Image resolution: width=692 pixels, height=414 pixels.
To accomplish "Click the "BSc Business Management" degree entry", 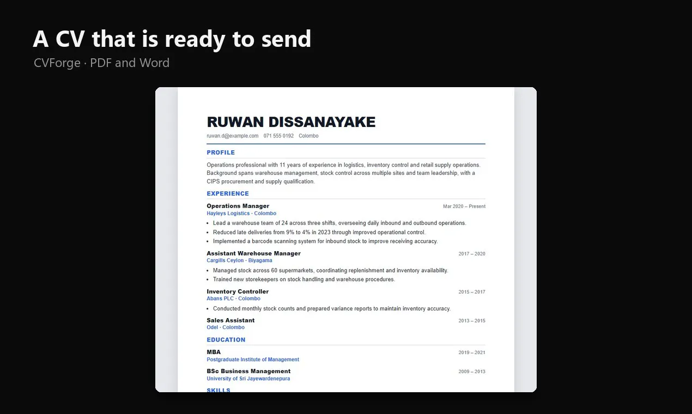I will pyautogui.click(x=248, y=371).
